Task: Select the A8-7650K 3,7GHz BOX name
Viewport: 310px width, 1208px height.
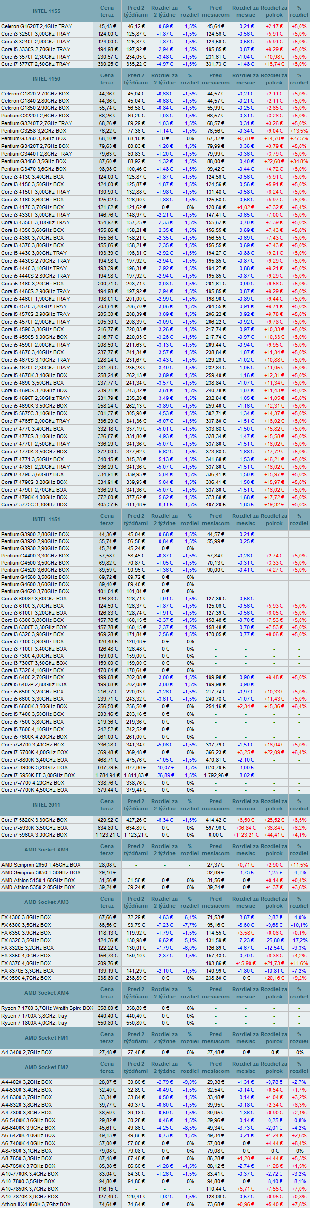Action: pyautogui.click(x=28, y=1166)
